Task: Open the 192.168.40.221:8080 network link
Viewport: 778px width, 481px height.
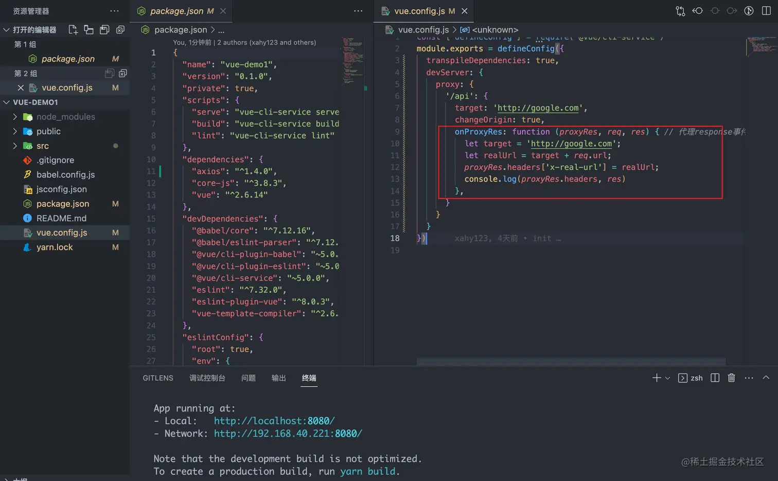Action: pyautogui.click(x=288, y=434)
